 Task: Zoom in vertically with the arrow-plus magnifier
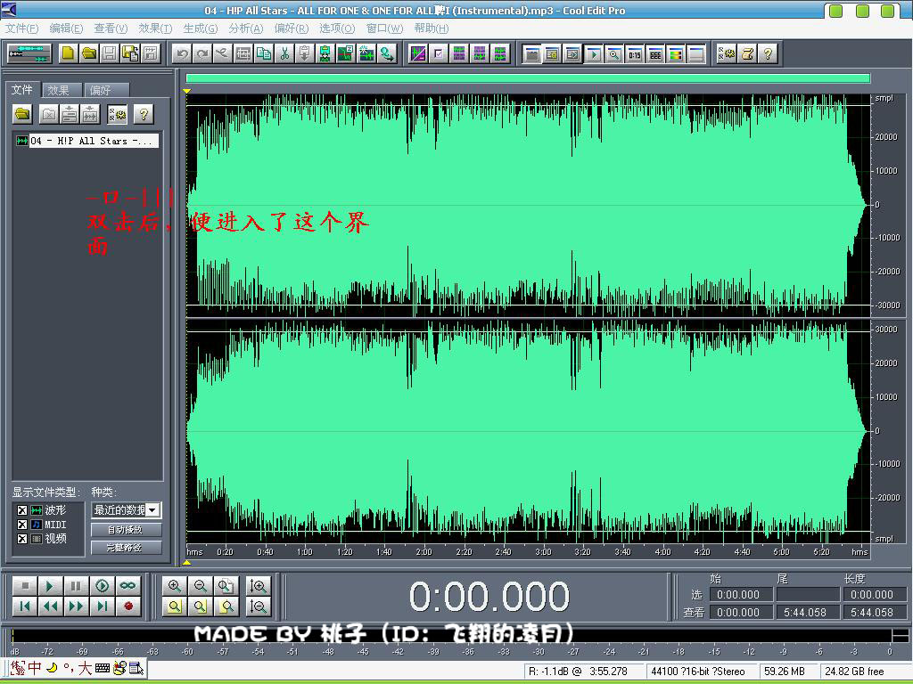pos(258,586)
